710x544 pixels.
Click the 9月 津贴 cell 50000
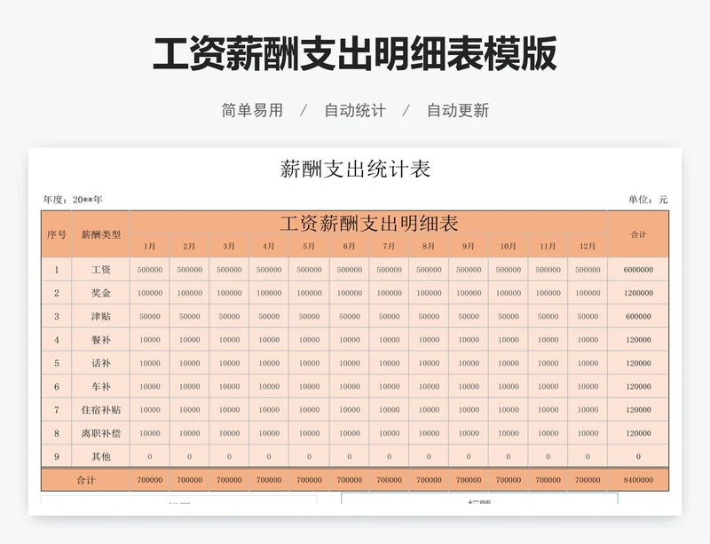[469, 316]
